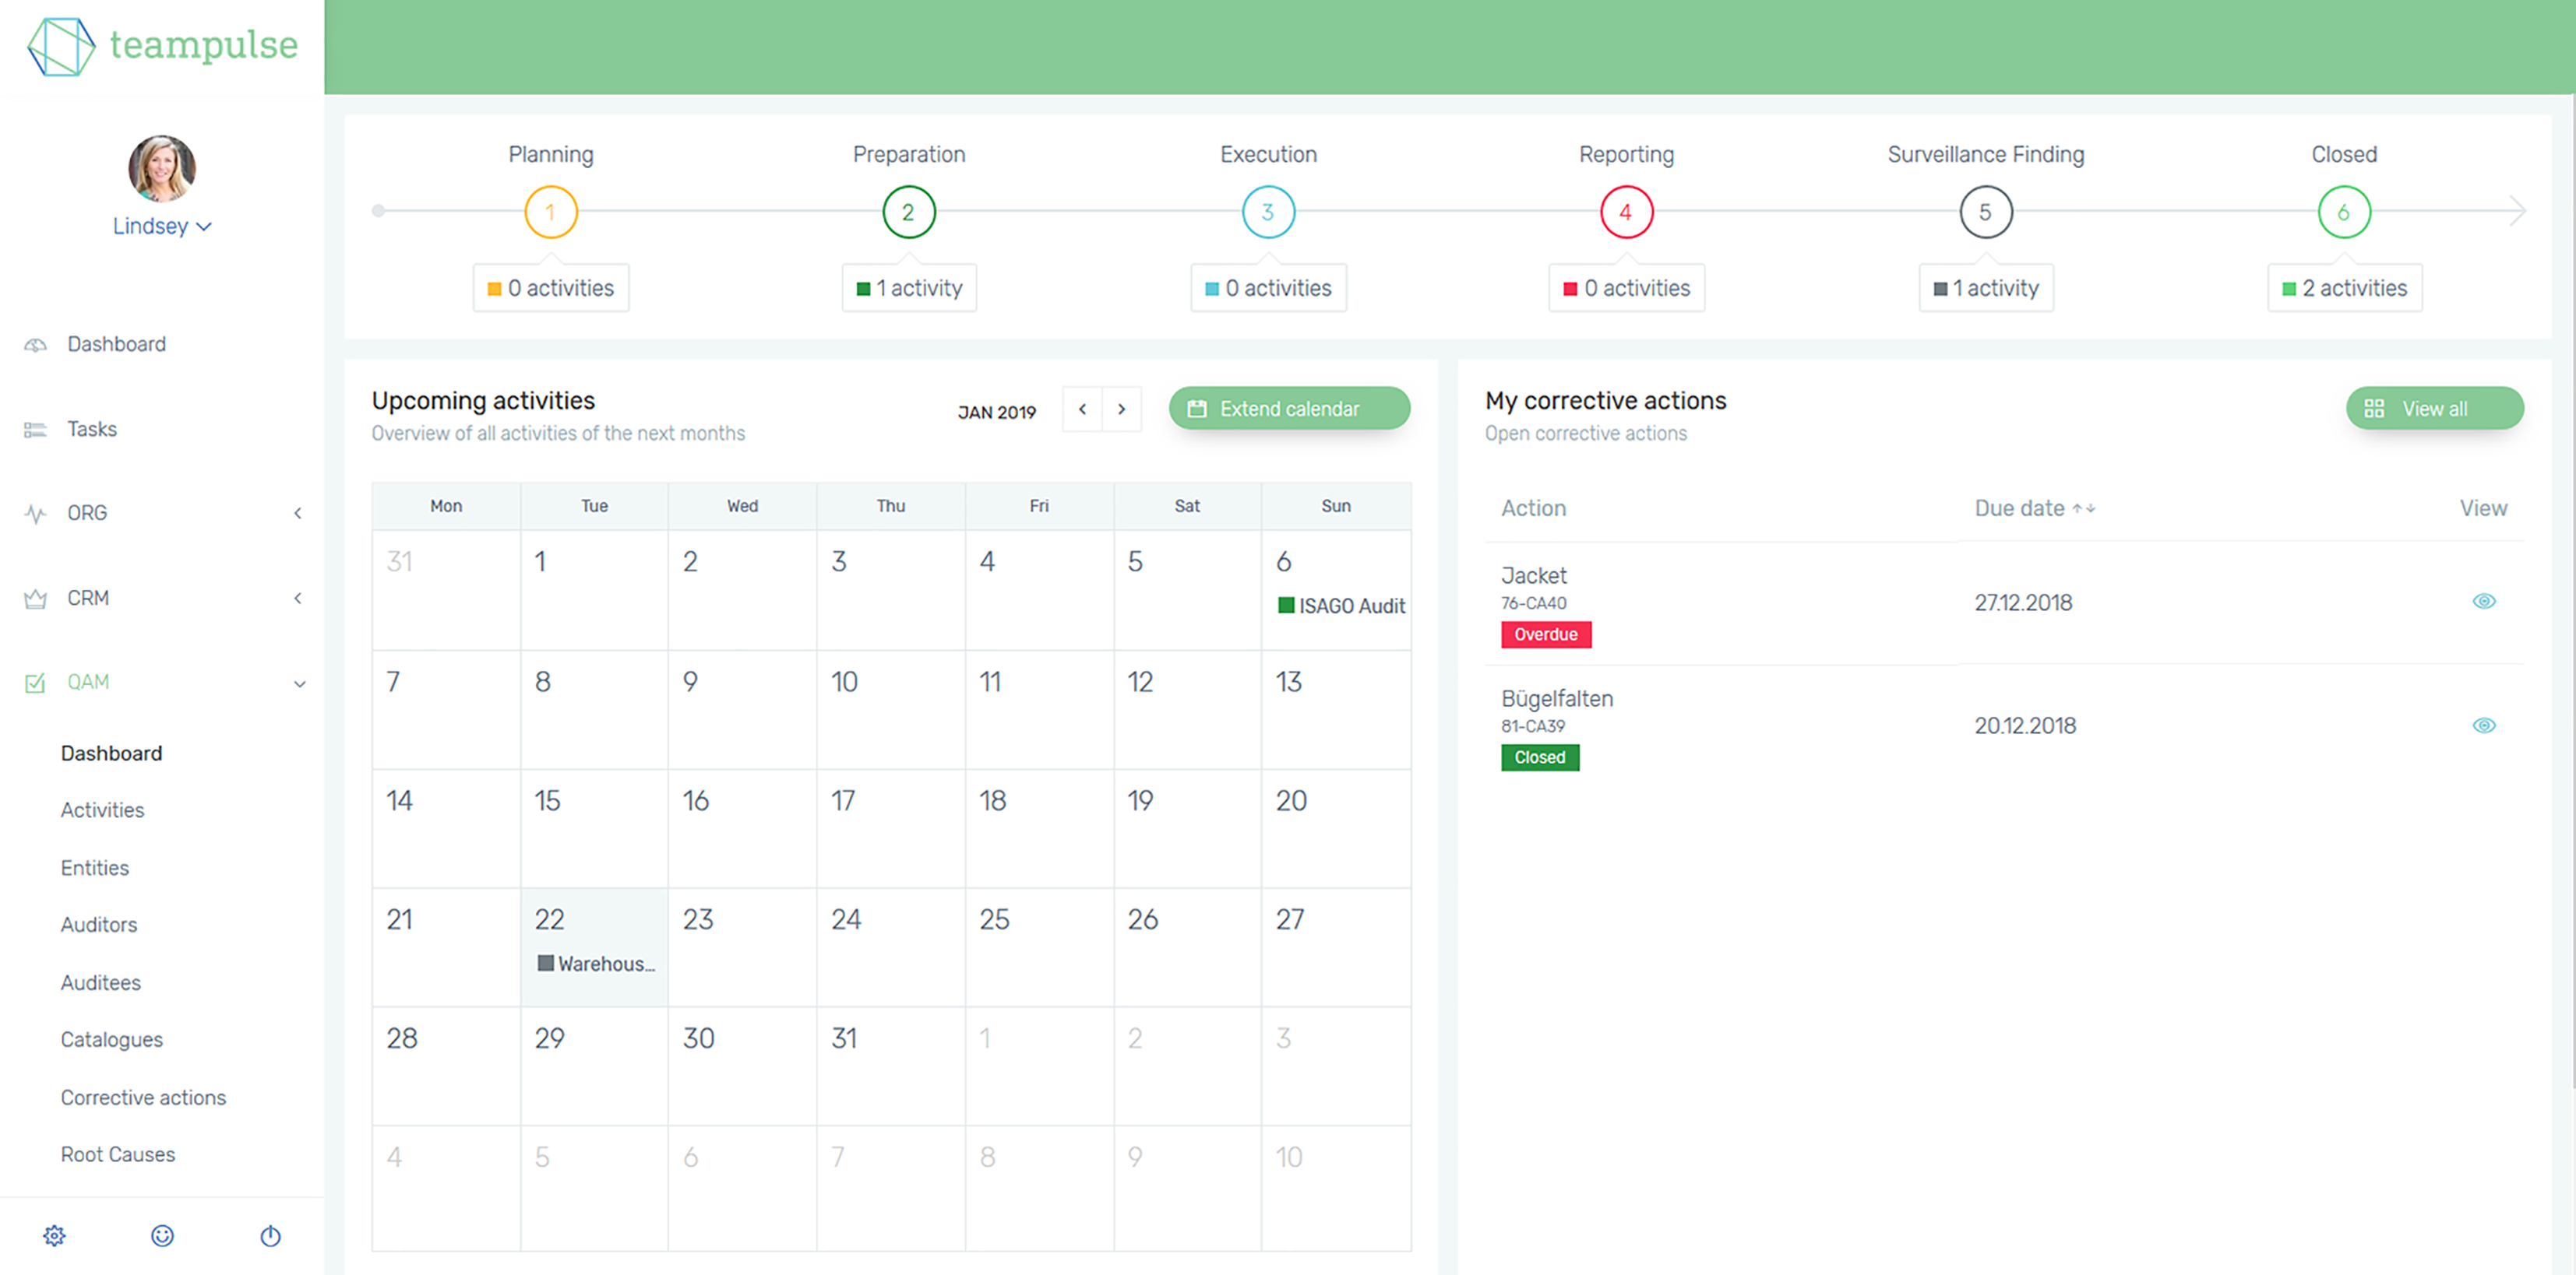
Task: Click the View all button
Action: pyautogui.click(x=2434, y=409)
